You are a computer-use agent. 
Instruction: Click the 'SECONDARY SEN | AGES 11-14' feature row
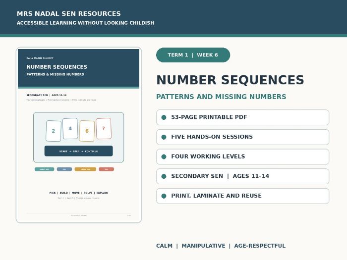point(242,176)
